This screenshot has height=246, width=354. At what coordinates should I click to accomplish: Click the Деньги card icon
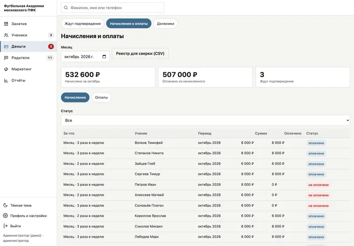[6, 47]
